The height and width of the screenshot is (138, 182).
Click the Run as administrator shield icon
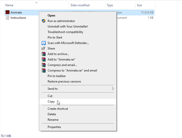coord(43,21)
